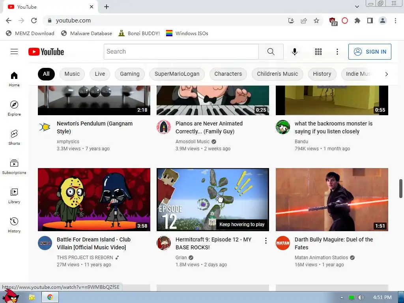Open the Windows ISOs bookmark
This screenshot has height=303, width=404.
click(x=187, y=33)
